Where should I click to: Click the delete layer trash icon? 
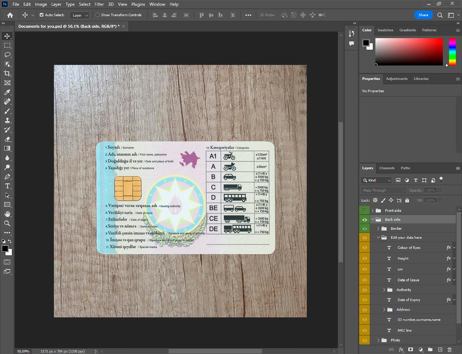pos(449,349)
